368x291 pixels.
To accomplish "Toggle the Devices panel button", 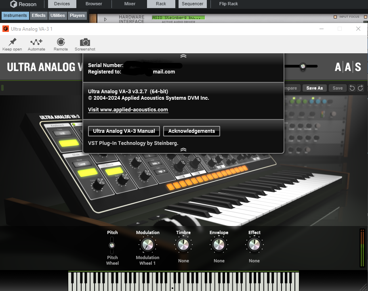I will (62, 4).
